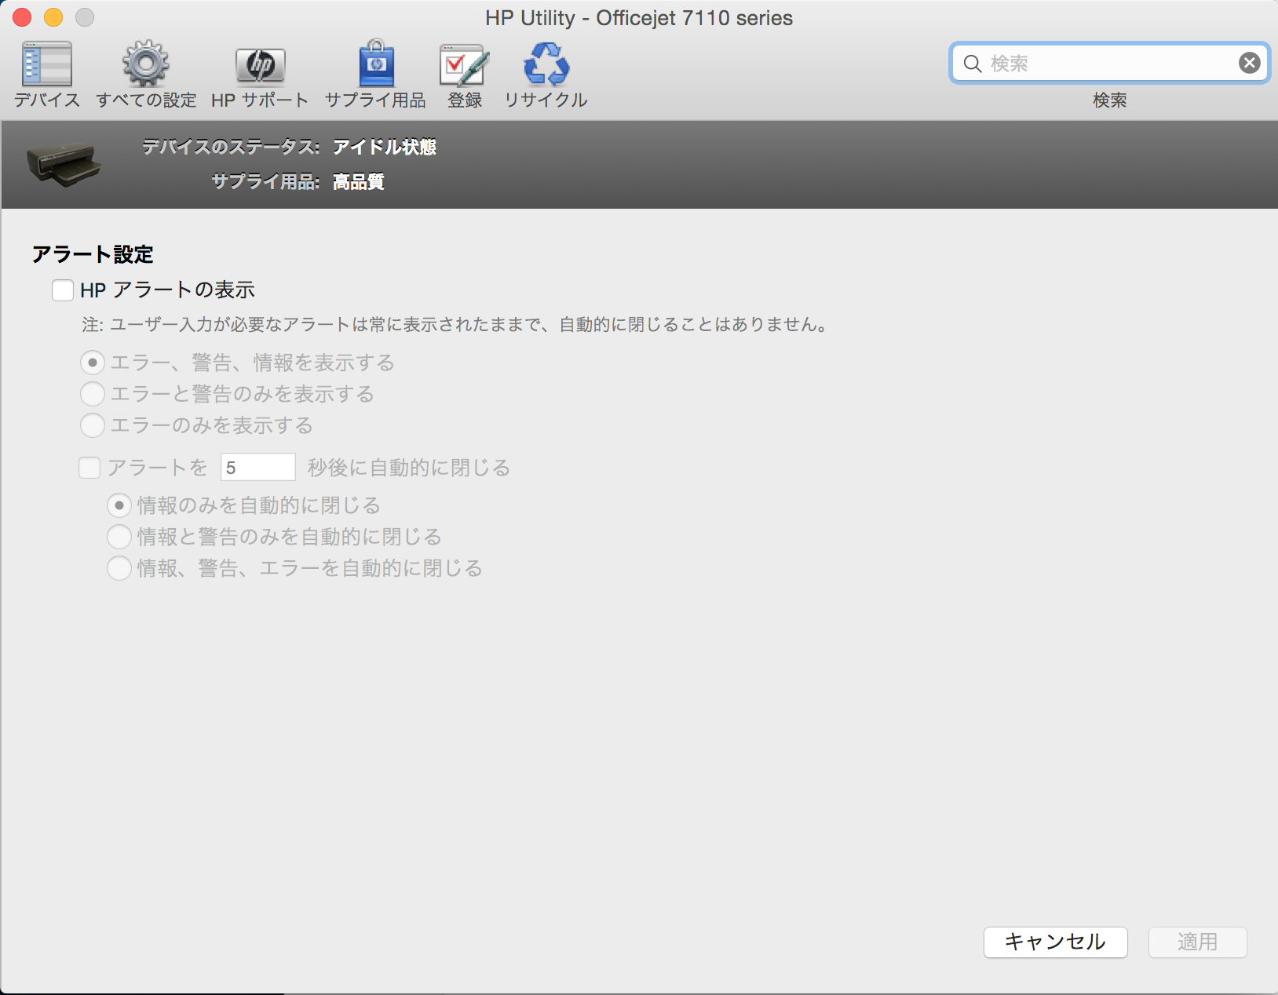Click the magnifying glass in the search field
Image resolution: width=1278 pixels, height=995 pixels.
973,64
